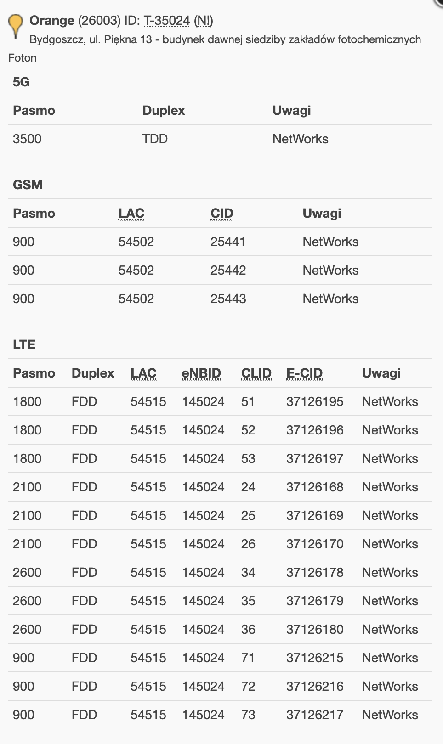This screenshot has height=744, width=443.
Task: Click the LTE table eNBID column header
Action: tap(201, 373)
